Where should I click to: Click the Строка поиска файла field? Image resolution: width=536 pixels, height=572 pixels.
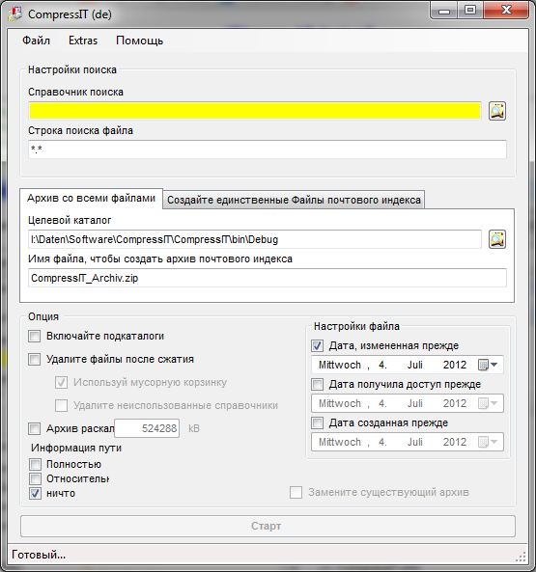[268, 150]
